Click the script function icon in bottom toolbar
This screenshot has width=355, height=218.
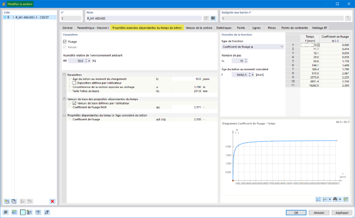47,212
